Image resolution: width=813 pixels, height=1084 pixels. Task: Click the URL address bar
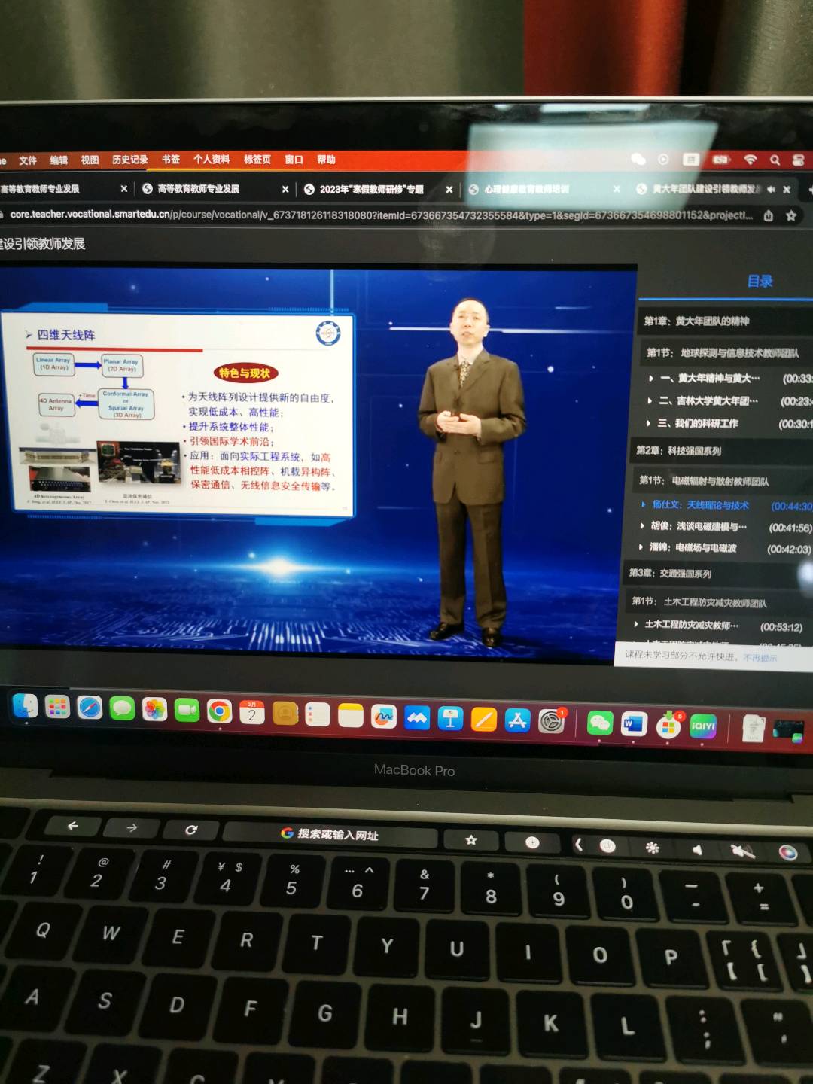click(376, 215)
